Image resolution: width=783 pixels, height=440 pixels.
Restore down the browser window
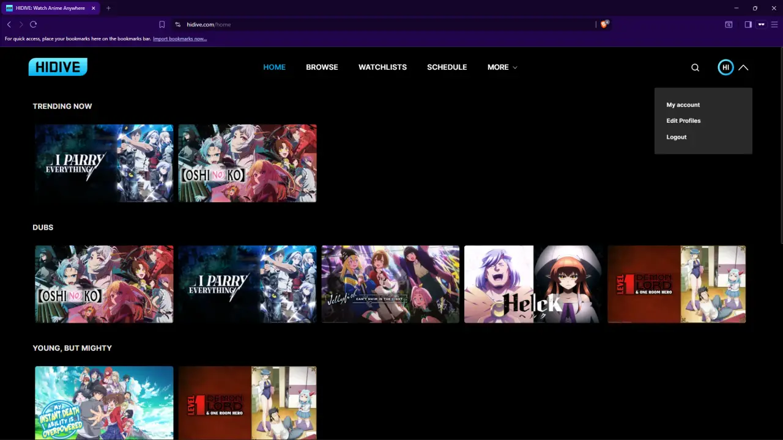tap(755, 8)
